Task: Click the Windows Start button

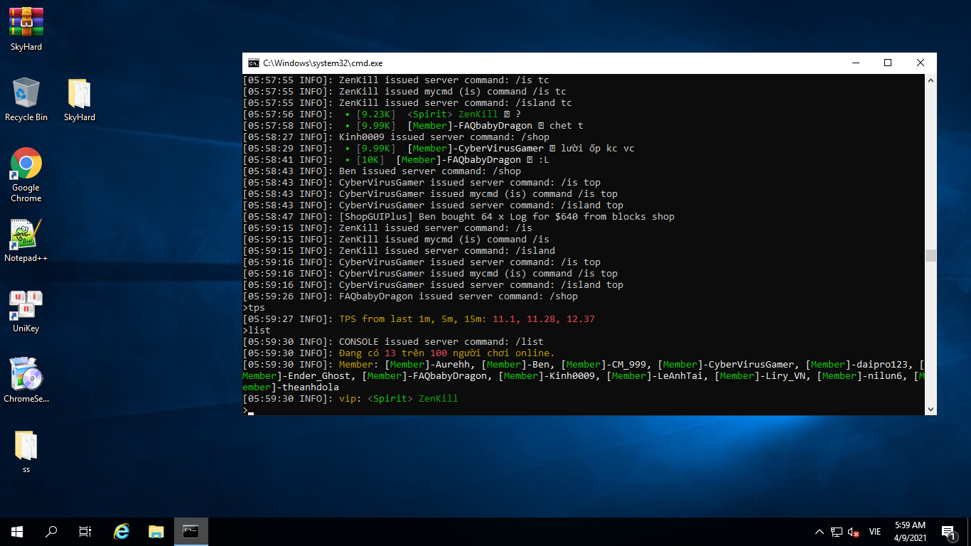Action: point(17,531)
